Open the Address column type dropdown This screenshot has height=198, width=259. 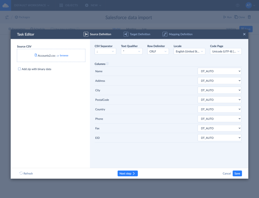tap(219, 81)
